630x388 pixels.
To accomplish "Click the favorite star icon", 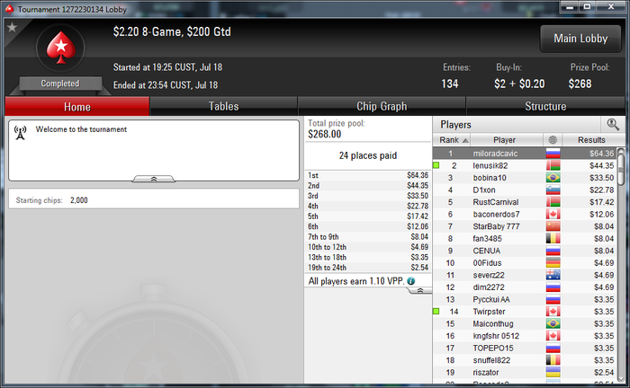I will tap(13, 27).
